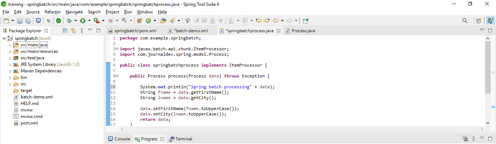Run the application with the green play icon
Screen dimensions: 496x144
coord(83,21)
